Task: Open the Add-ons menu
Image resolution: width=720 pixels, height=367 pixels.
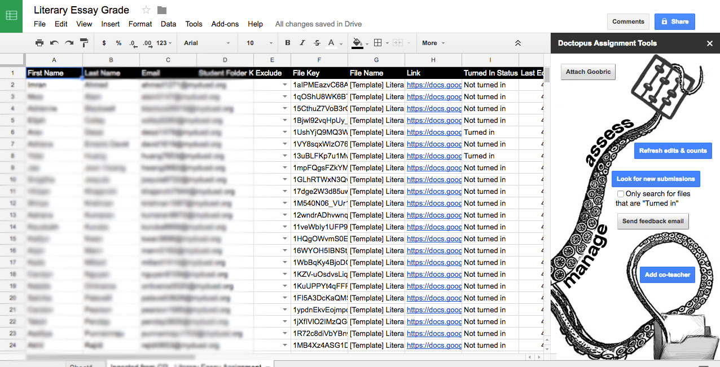Action: click(x=225, y=24)
